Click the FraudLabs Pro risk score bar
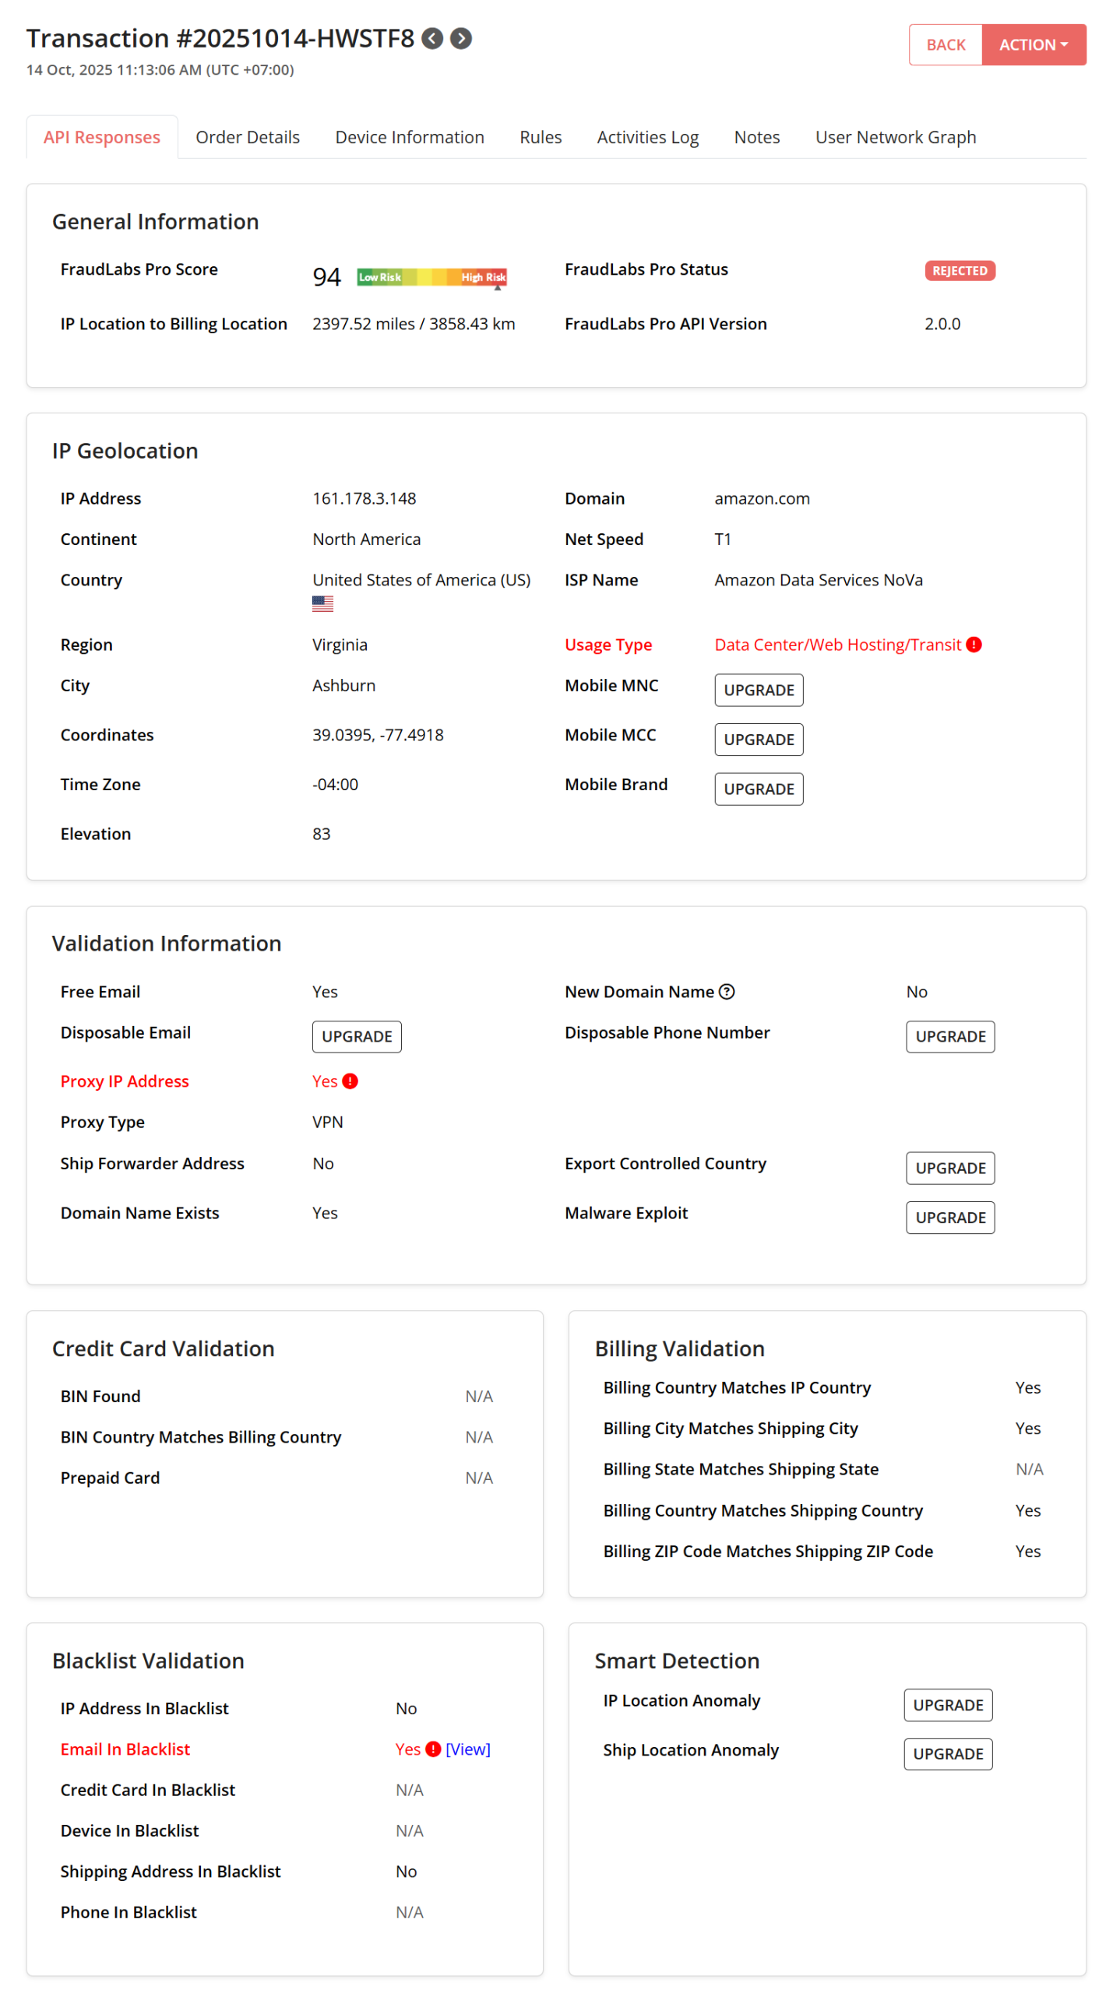Viewport: 1113px width, 1993px height. click(431, 277)
